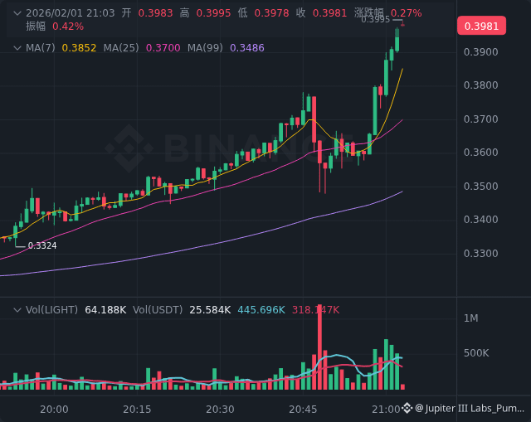Click the Vol(USDT) volume label
Image resolution: width=531 pixels, height=422 pixels.
pos(158,309)
